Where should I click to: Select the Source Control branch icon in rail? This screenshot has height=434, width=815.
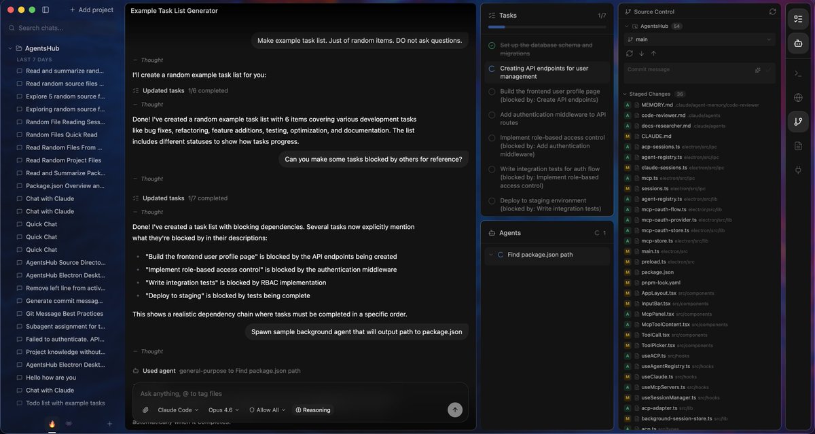[798, 122]
